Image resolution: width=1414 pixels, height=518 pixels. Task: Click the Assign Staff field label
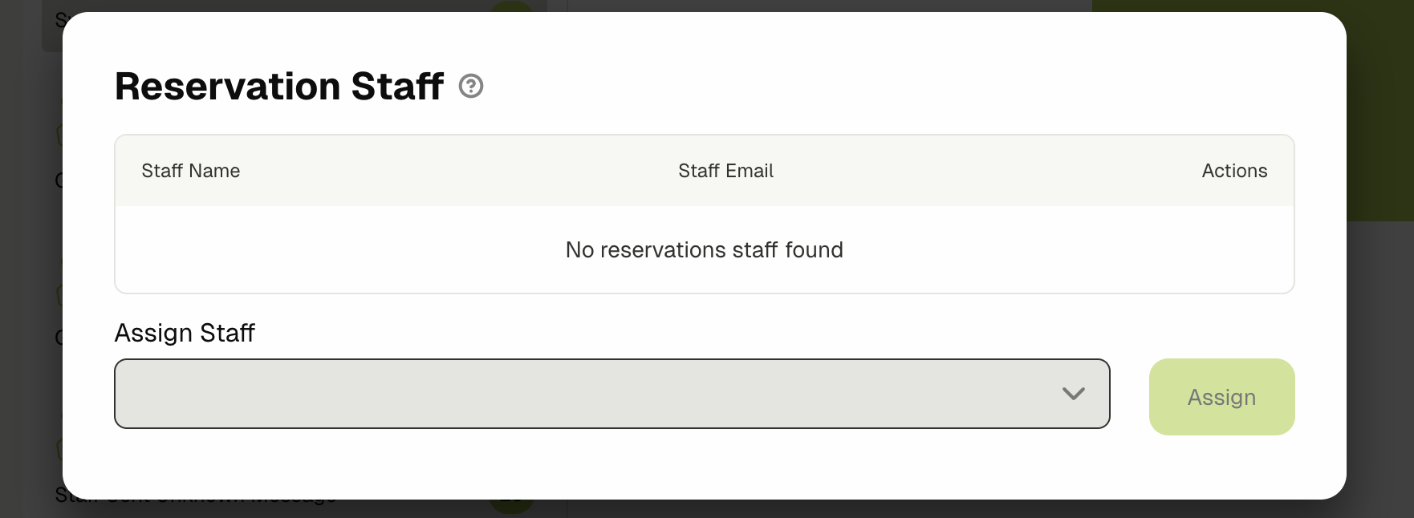click(x=185, y=333)
